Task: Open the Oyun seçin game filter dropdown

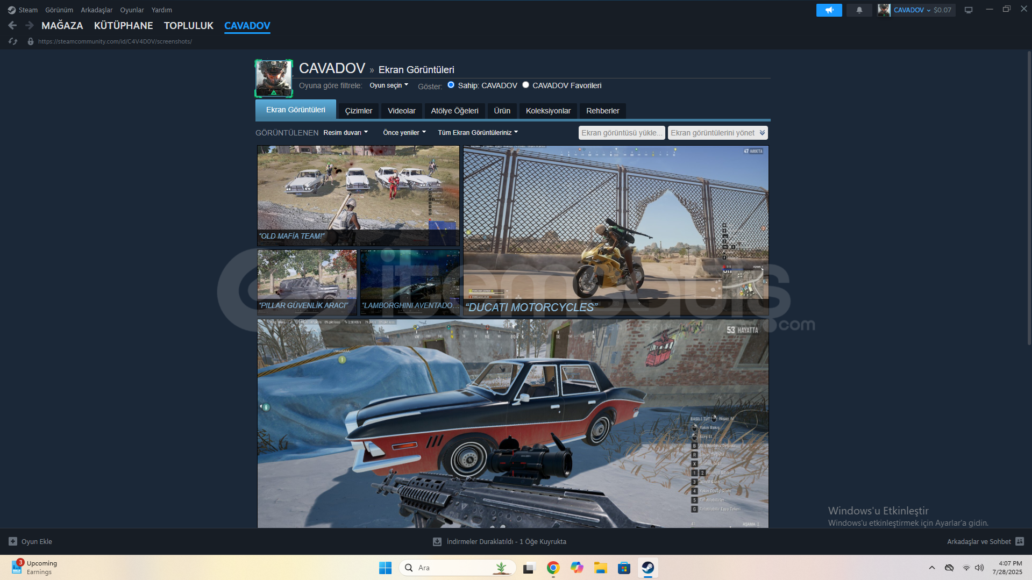Action: [389, 85]
